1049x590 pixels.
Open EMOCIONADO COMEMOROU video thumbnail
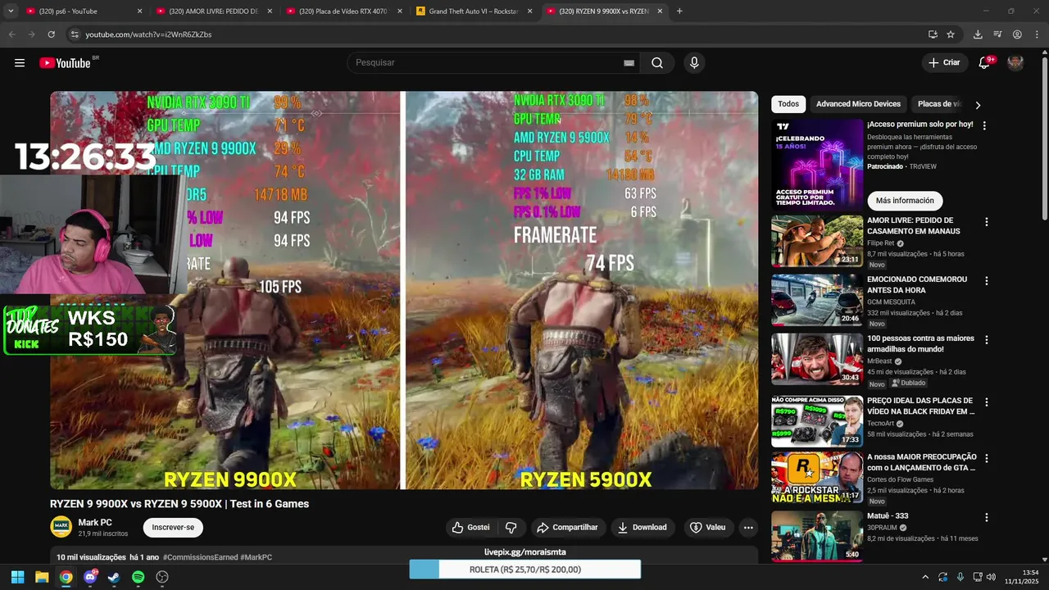(x=816, y=300)
